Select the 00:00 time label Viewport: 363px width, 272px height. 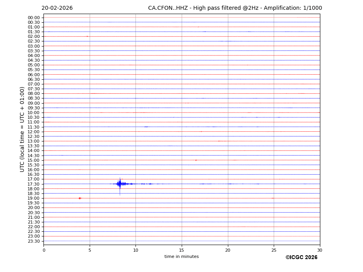[34, 18]
